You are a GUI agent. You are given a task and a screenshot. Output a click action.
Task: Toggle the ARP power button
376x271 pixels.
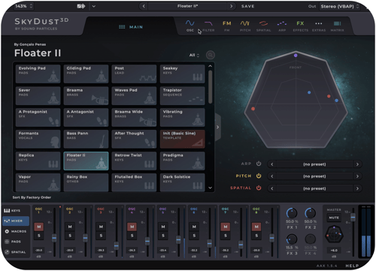coord(259,164)
